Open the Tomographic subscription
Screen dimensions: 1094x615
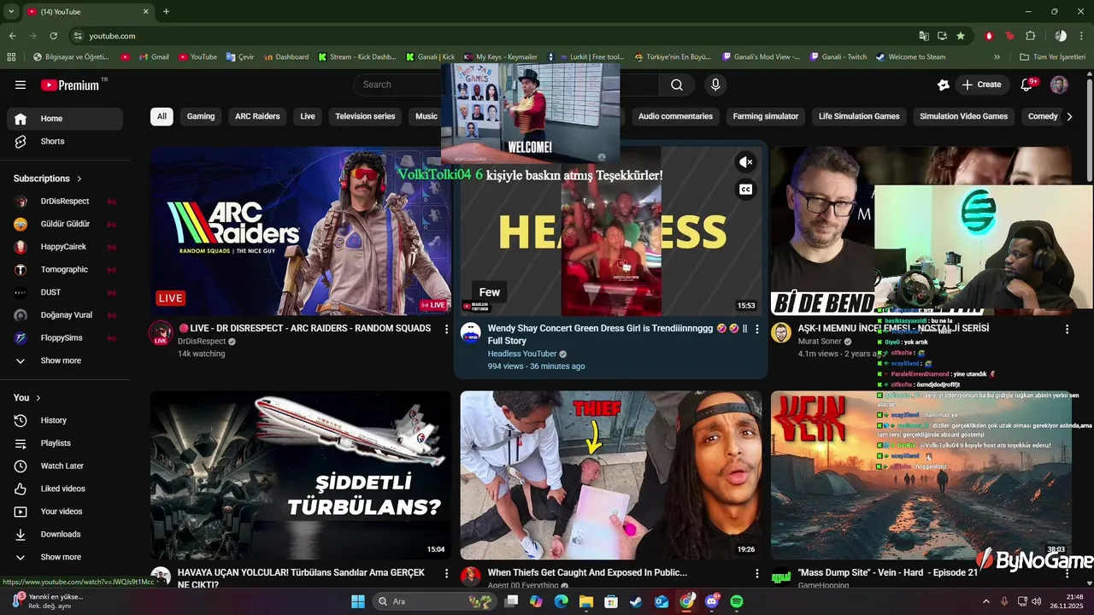[65, 270]
